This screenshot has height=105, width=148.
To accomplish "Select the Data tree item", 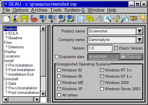I will (x=12, y=83).
